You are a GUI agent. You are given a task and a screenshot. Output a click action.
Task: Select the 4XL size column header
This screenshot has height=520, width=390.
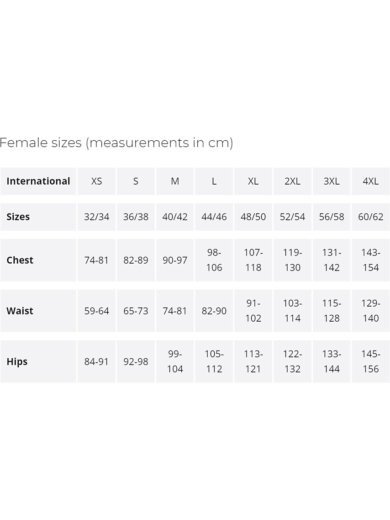click(x=370, y=181)
